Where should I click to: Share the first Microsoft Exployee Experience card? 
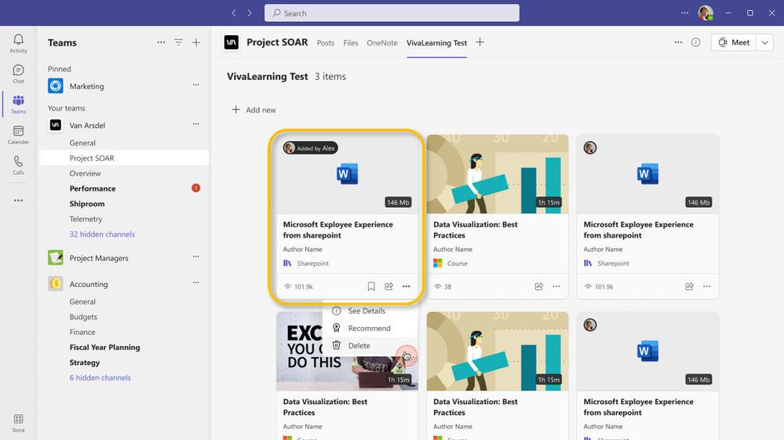[389, 286]
